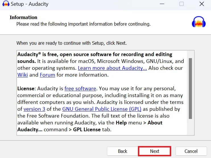
Task: Open the GNU General Public License (GPL) link
Action: (102, 109)
